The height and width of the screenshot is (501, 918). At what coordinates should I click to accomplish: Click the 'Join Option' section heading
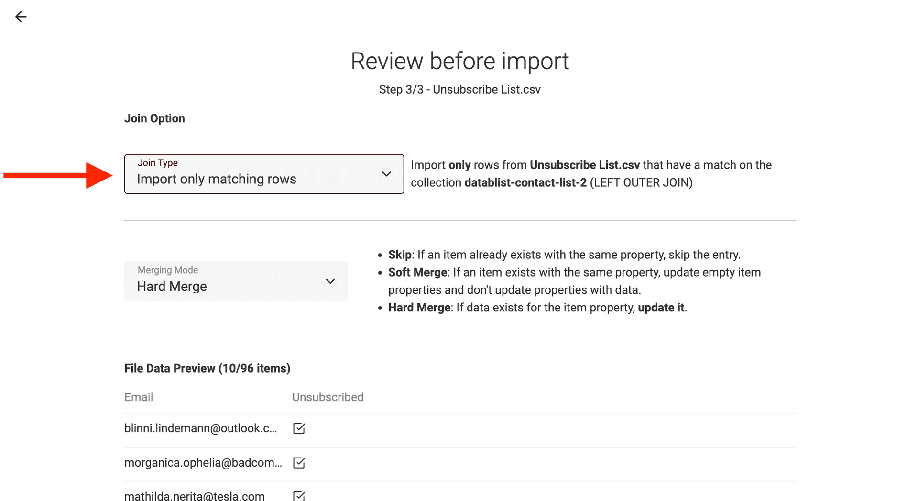click(x=154, y=118)
